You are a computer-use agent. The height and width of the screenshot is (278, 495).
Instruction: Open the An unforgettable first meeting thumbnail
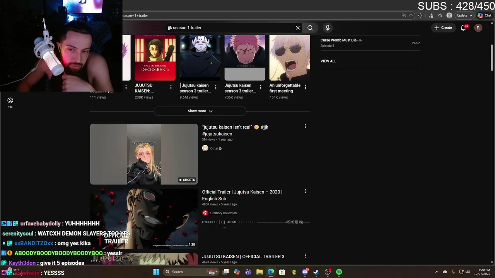290,58
